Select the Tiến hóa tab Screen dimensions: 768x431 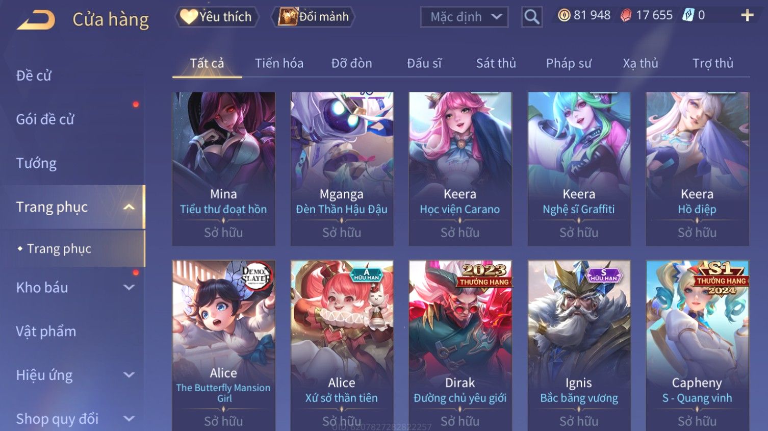[x=279, y=63]
